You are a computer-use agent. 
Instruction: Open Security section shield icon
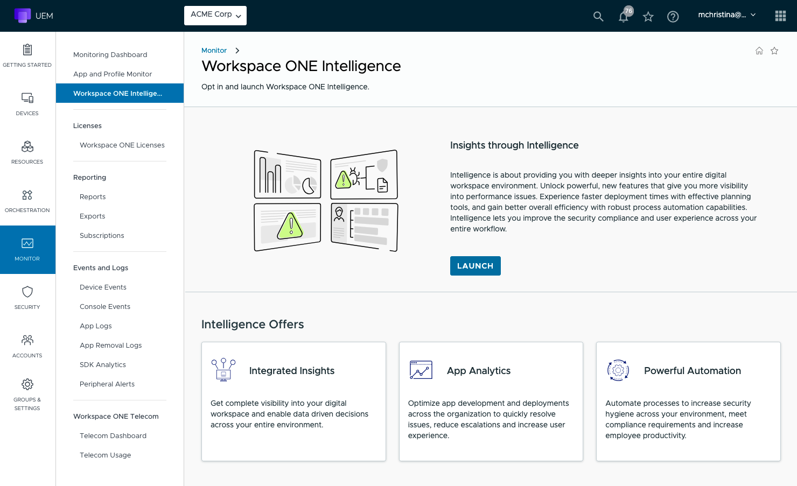[x=27, y=298]
